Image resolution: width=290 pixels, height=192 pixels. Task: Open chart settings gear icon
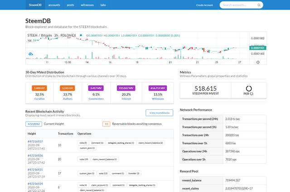(258, 62)
